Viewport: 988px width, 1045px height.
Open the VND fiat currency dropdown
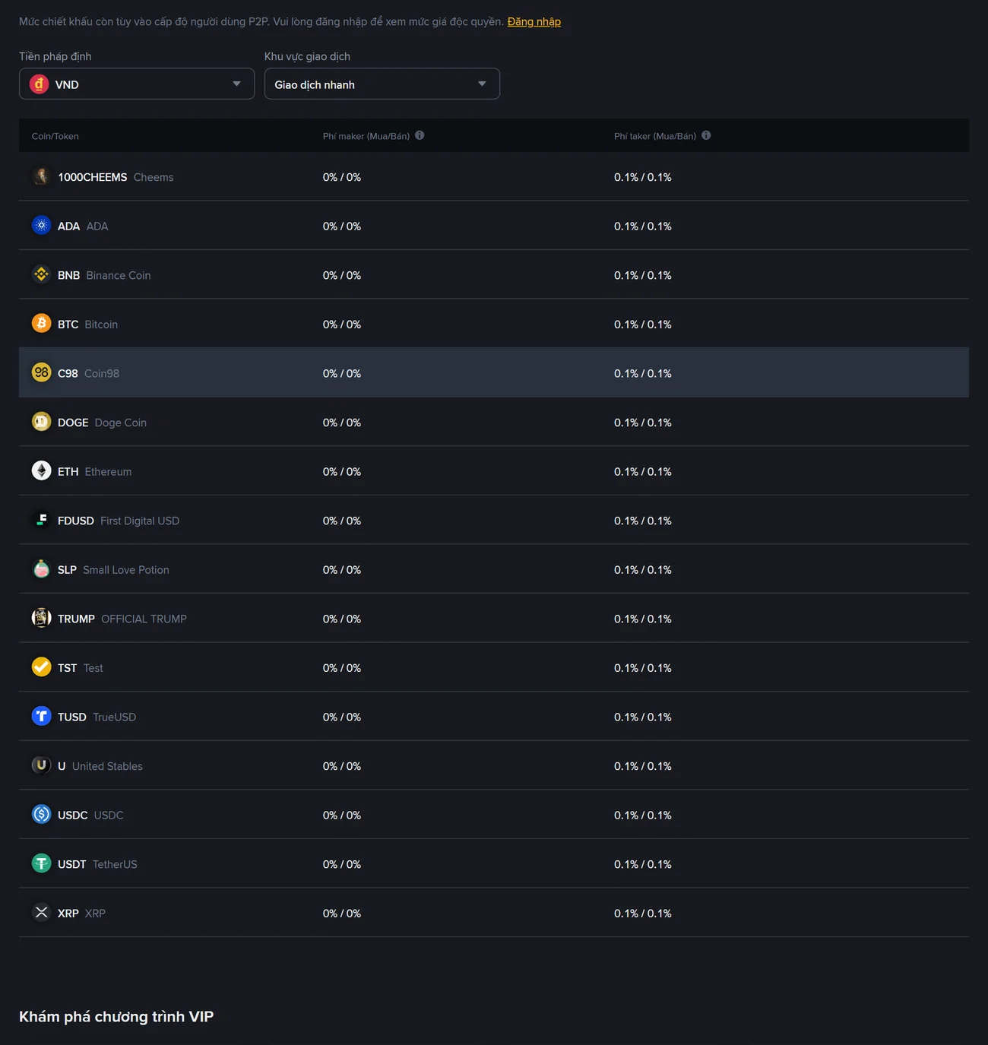(137, 84)
